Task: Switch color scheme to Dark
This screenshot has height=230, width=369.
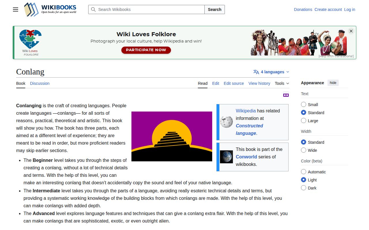Action: coord(304,188)
